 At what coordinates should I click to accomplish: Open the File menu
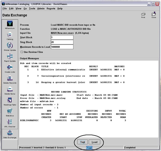click(5, 8)
